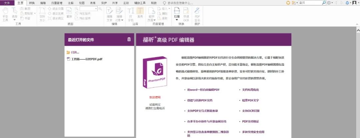Click the Tell me what you want field
The width and height of the screenshot is (360, 138).
[x=180, y=3]
